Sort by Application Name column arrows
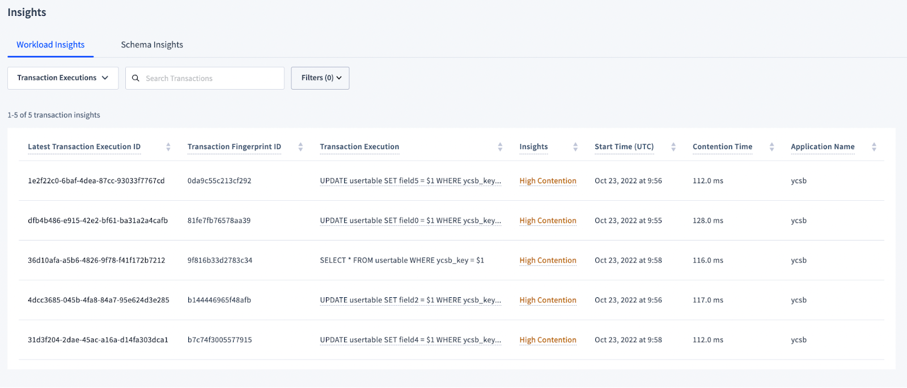This screenshot has height=388, width=907. tap(874, 147)
